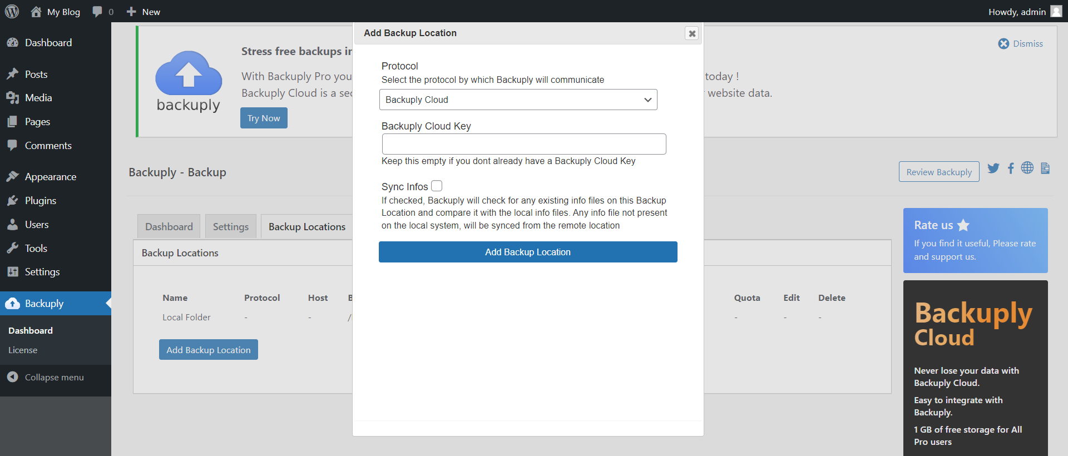1068x456 pixels.
Task: Focus the Backuply Cloud Key field
Action: pos(524,144)
